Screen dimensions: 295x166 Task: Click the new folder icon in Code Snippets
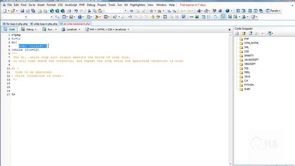coord(244,33)
